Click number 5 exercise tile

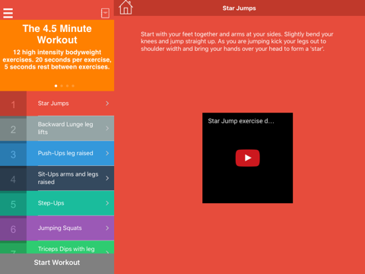pos(13,203)
